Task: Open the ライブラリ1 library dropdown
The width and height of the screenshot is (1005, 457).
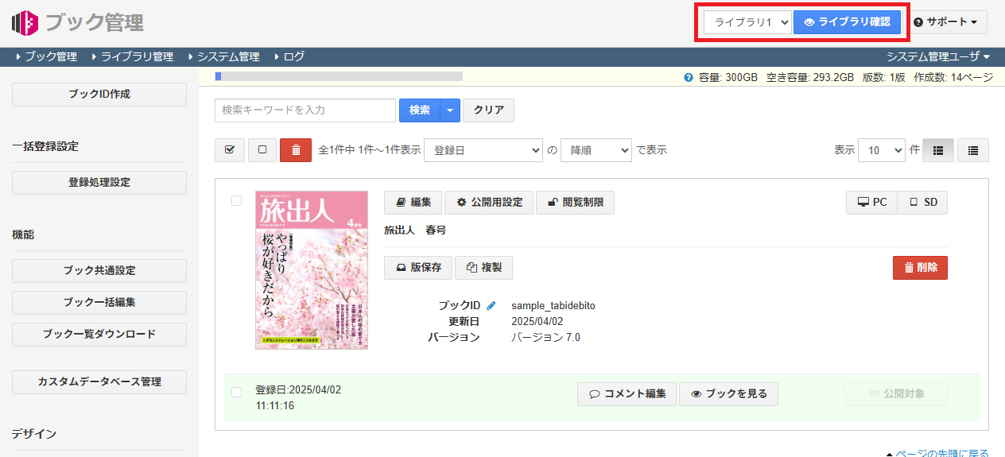Action: (x=748, y=22)
